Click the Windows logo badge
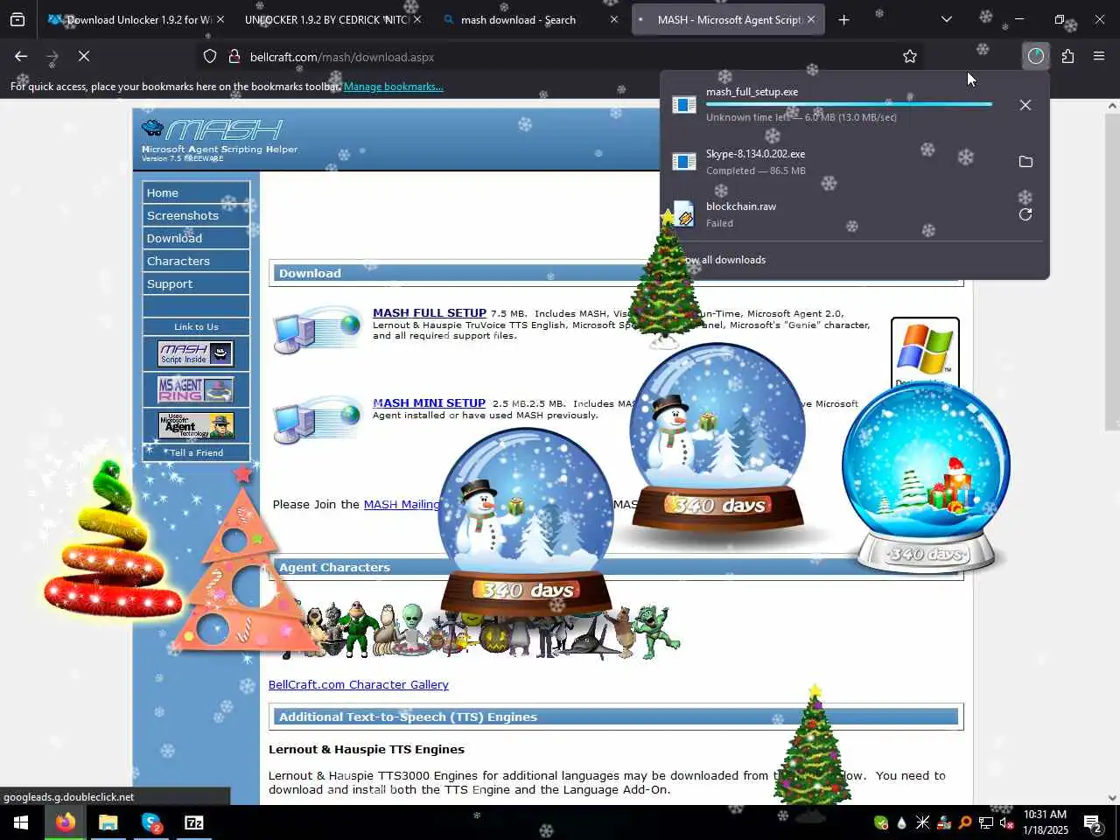 [925, 352]
